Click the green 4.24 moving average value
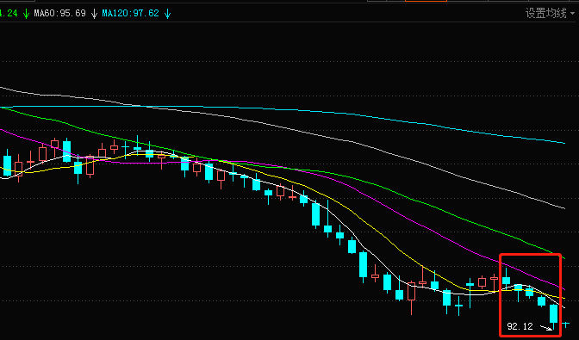Viewport: 579px width, 340px height. (9, 13)
